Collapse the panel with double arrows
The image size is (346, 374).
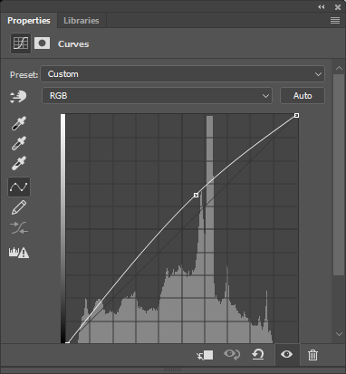tap(322, 7)
